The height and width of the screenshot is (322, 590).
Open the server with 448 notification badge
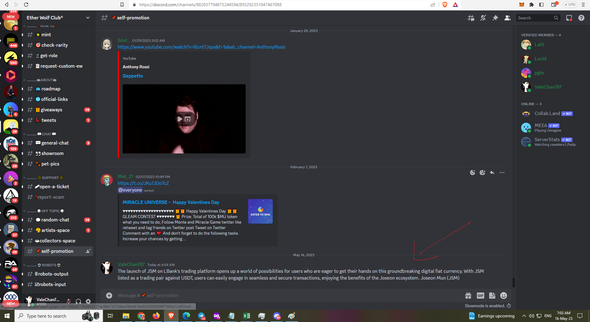(11, 41)
